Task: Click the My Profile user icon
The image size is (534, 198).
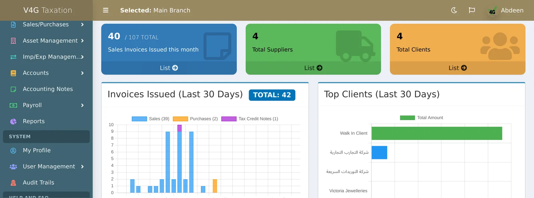Action: click(x=13, y=151)
